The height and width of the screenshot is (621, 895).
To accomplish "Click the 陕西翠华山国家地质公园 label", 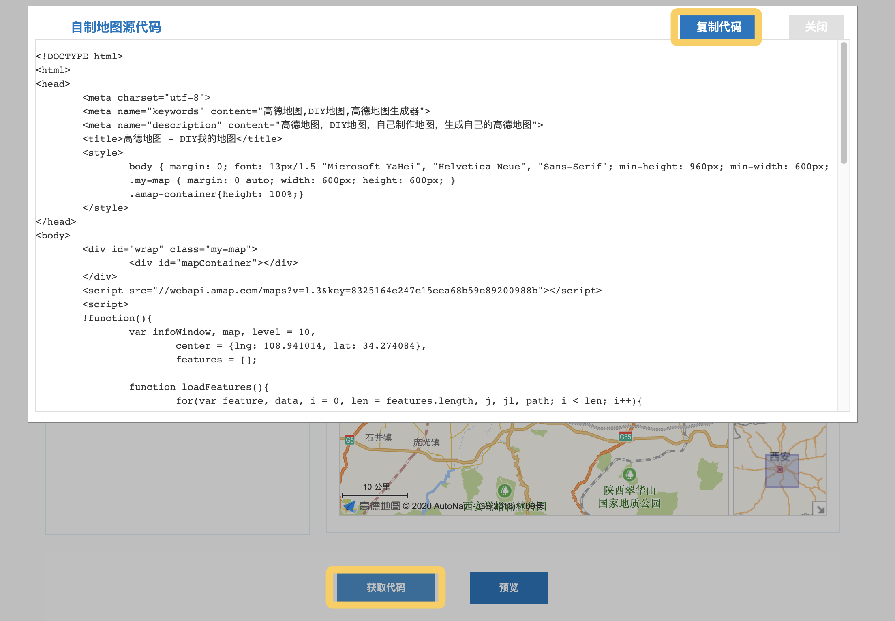I will pyautogui.click(x=629, y=497).
